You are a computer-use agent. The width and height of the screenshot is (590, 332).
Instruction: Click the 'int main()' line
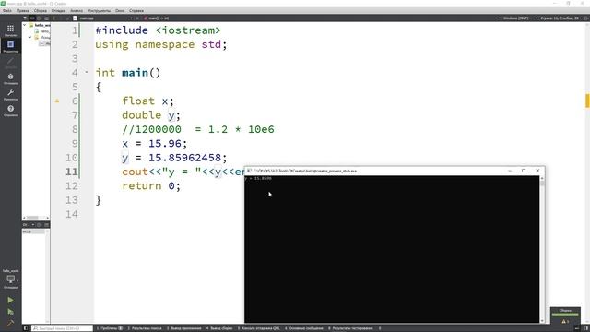[128, 73]
